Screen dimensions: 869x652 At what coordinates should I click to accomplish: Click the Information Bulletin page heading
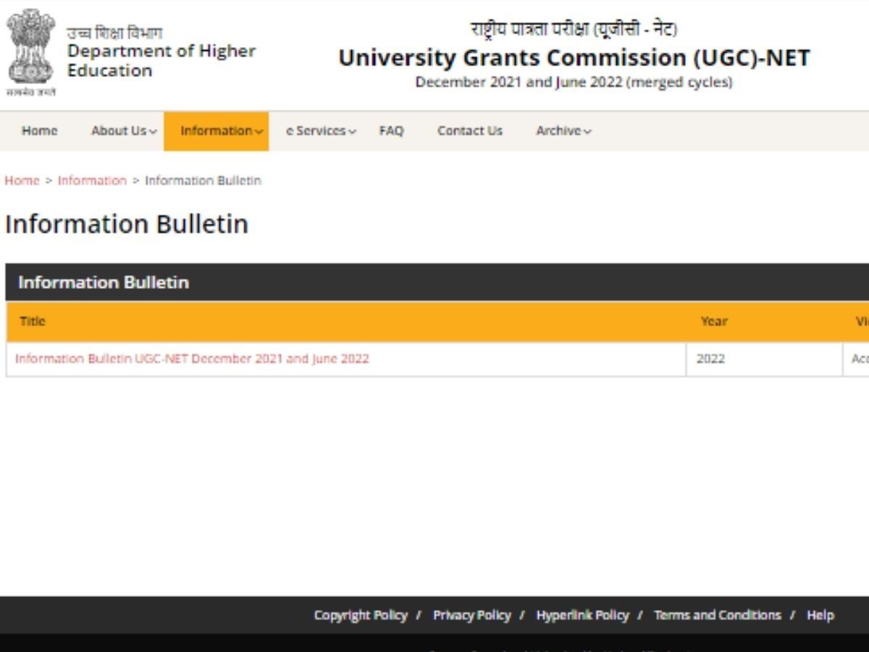click(127, 224)
